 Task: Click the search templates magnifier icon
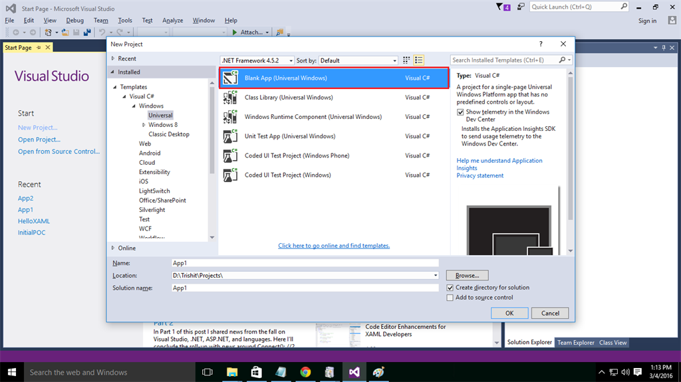pos(562,60)
